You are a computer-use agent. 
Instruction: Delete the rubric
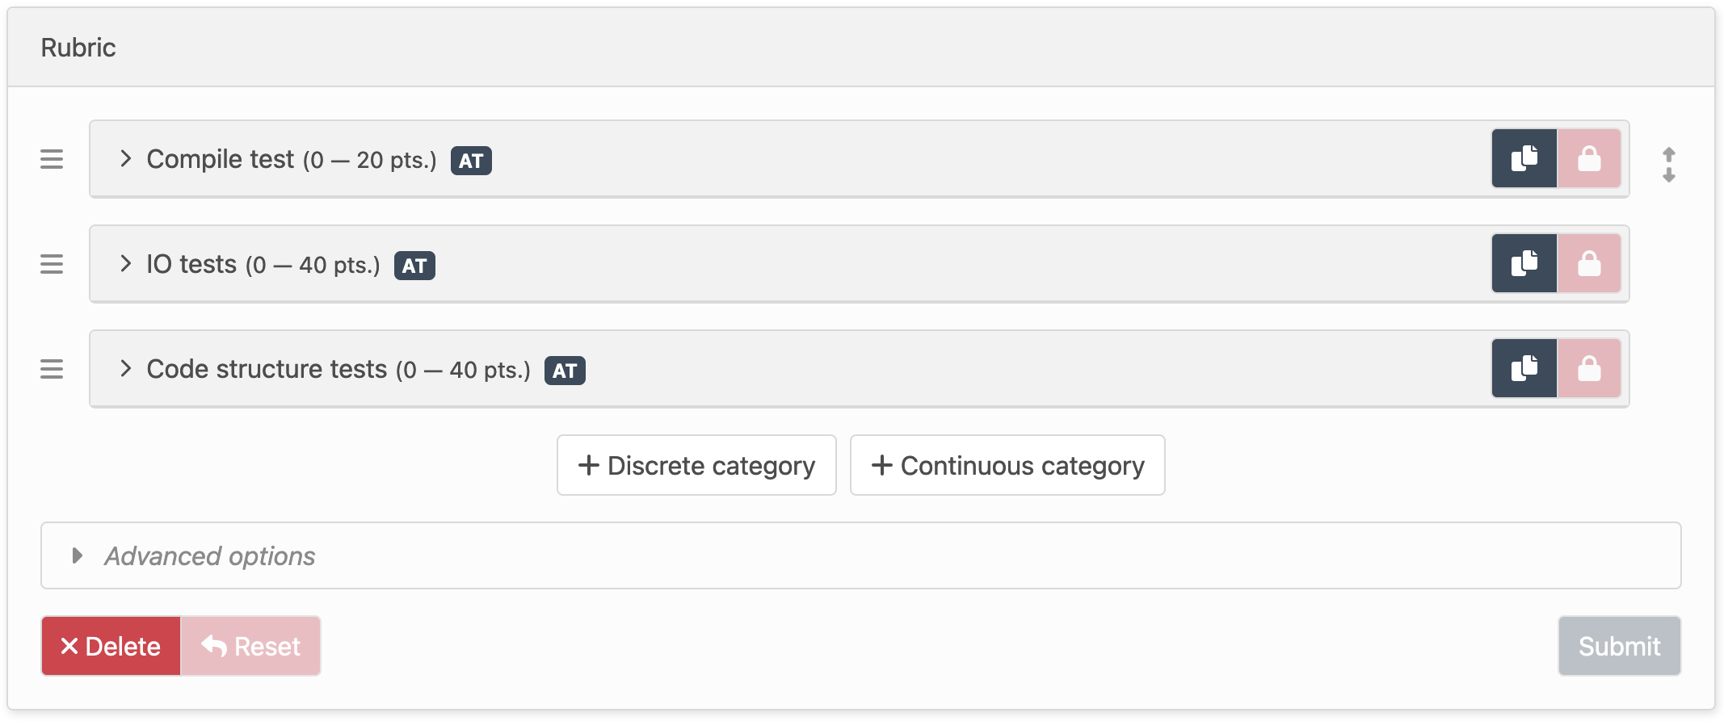pyautogui.click(x=111, y=646)
